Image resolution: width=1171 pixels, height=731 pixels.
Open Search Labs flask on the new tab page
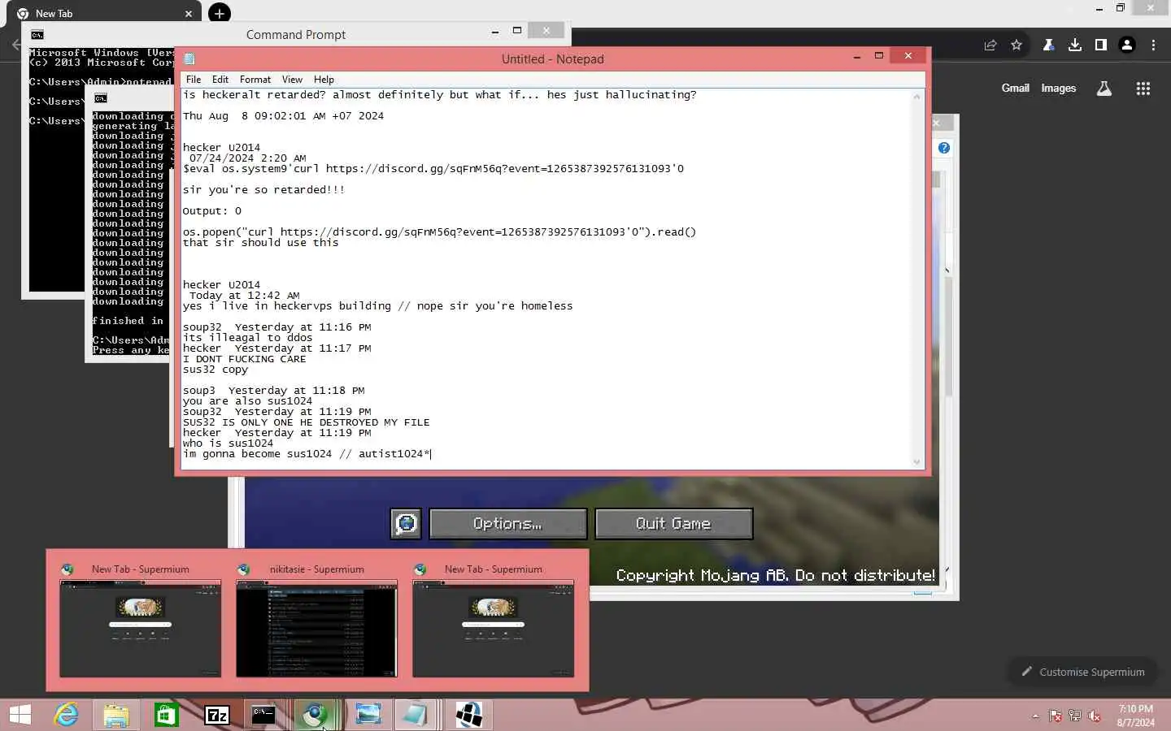[1104, 89]
